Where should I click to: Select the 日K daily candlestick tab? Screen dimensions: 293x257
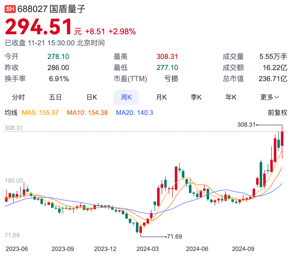(92, 97)
